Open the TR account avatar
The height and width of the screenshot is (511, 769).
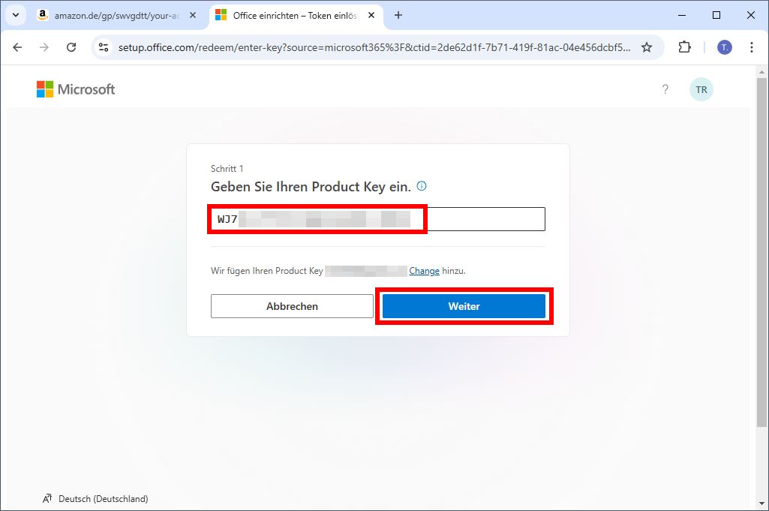tap(701, 89)
